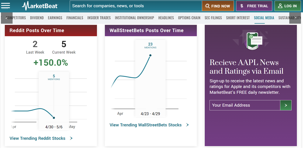303x148 pixels.
Task: Focus the company search field
Action: (136, 6)
